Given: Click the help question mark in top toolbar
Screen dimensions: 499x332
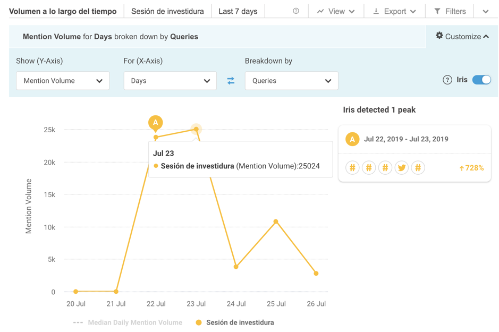Looking at the screenshot, I should coord(296,11).
